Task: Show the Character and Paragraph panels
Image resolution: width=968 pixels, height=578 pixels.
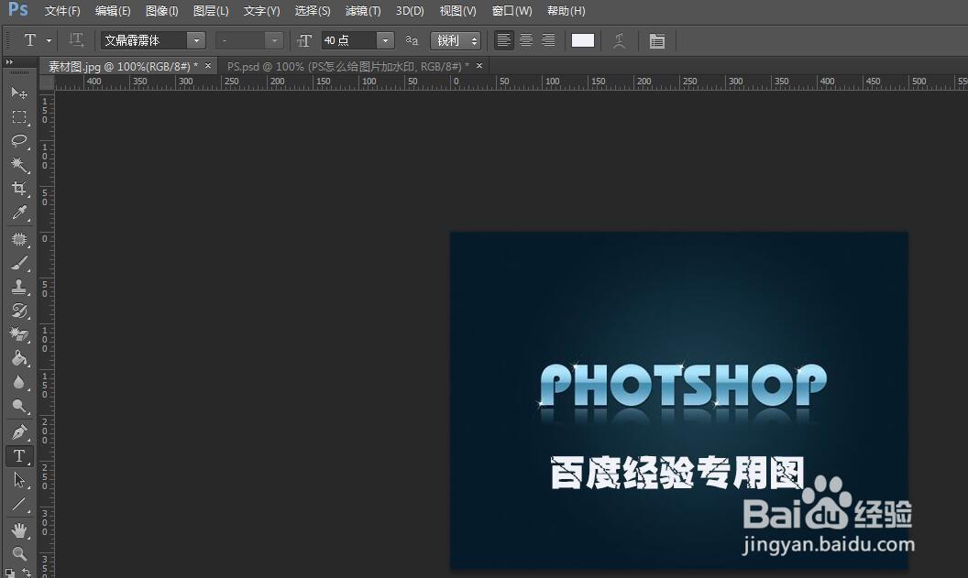Action: coord(656,39)
